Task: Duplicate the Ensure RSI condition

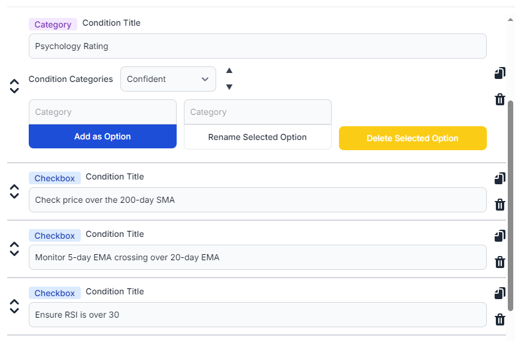Action: (500, 293)
